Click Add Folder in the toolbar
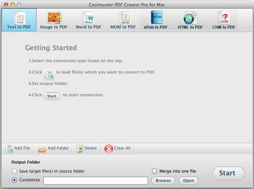The height and width of the screenshot is (189, 254). point(53,148)
